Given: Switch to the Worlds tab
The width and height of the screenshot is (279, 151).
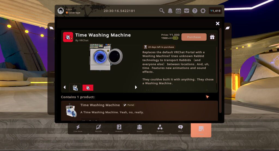Looking at the screenshot, I should 98,128.
